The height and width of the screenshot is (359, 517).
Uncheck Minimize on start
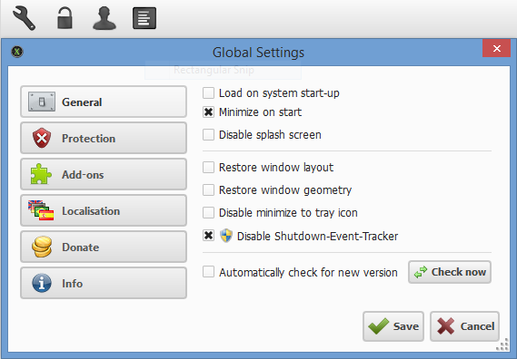point(208,112)
